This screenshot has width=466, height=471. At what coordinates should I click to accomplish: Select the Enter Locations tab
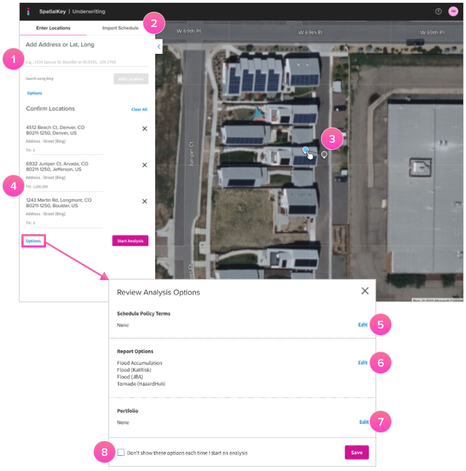point(53,28)
